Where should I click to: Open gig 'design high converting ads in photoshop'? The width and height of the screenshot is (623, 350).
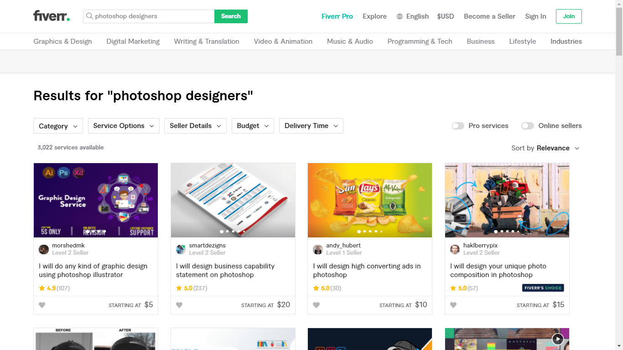click(367, 270)
